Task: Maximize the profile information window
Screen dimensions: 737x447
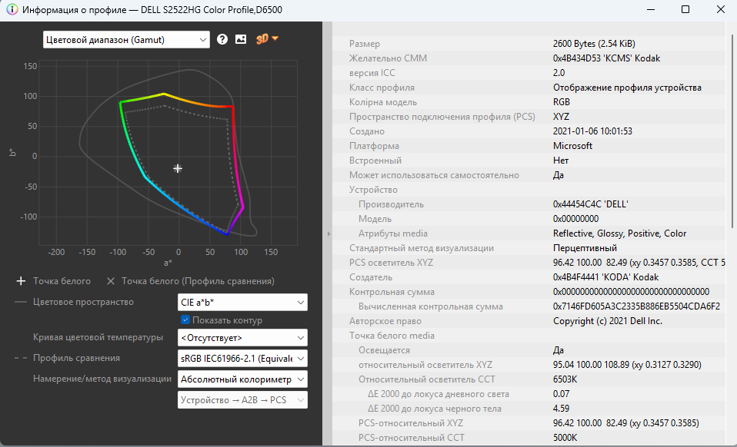Action: click(x=685, y=10)
